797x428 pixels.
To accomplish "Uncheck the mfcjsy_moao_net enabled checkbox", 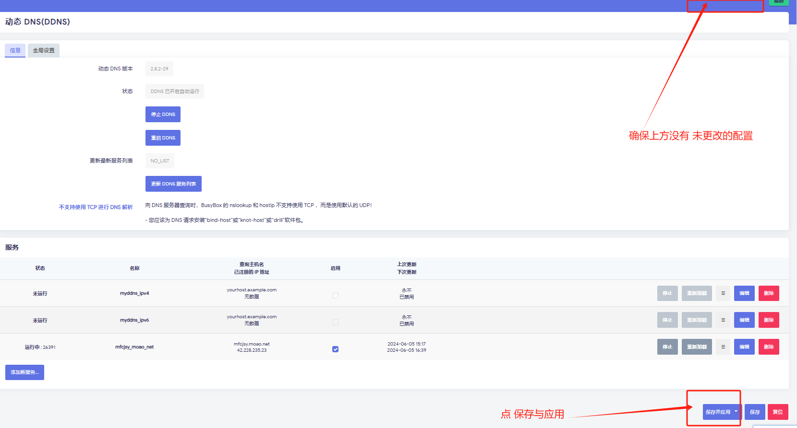I will click(x=335, y=349).
